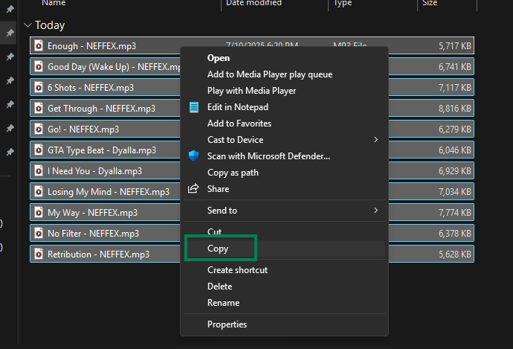513x349 pixels.
Task: Click the Notepad icon beside Edit in Notepad
Action: 194,107
